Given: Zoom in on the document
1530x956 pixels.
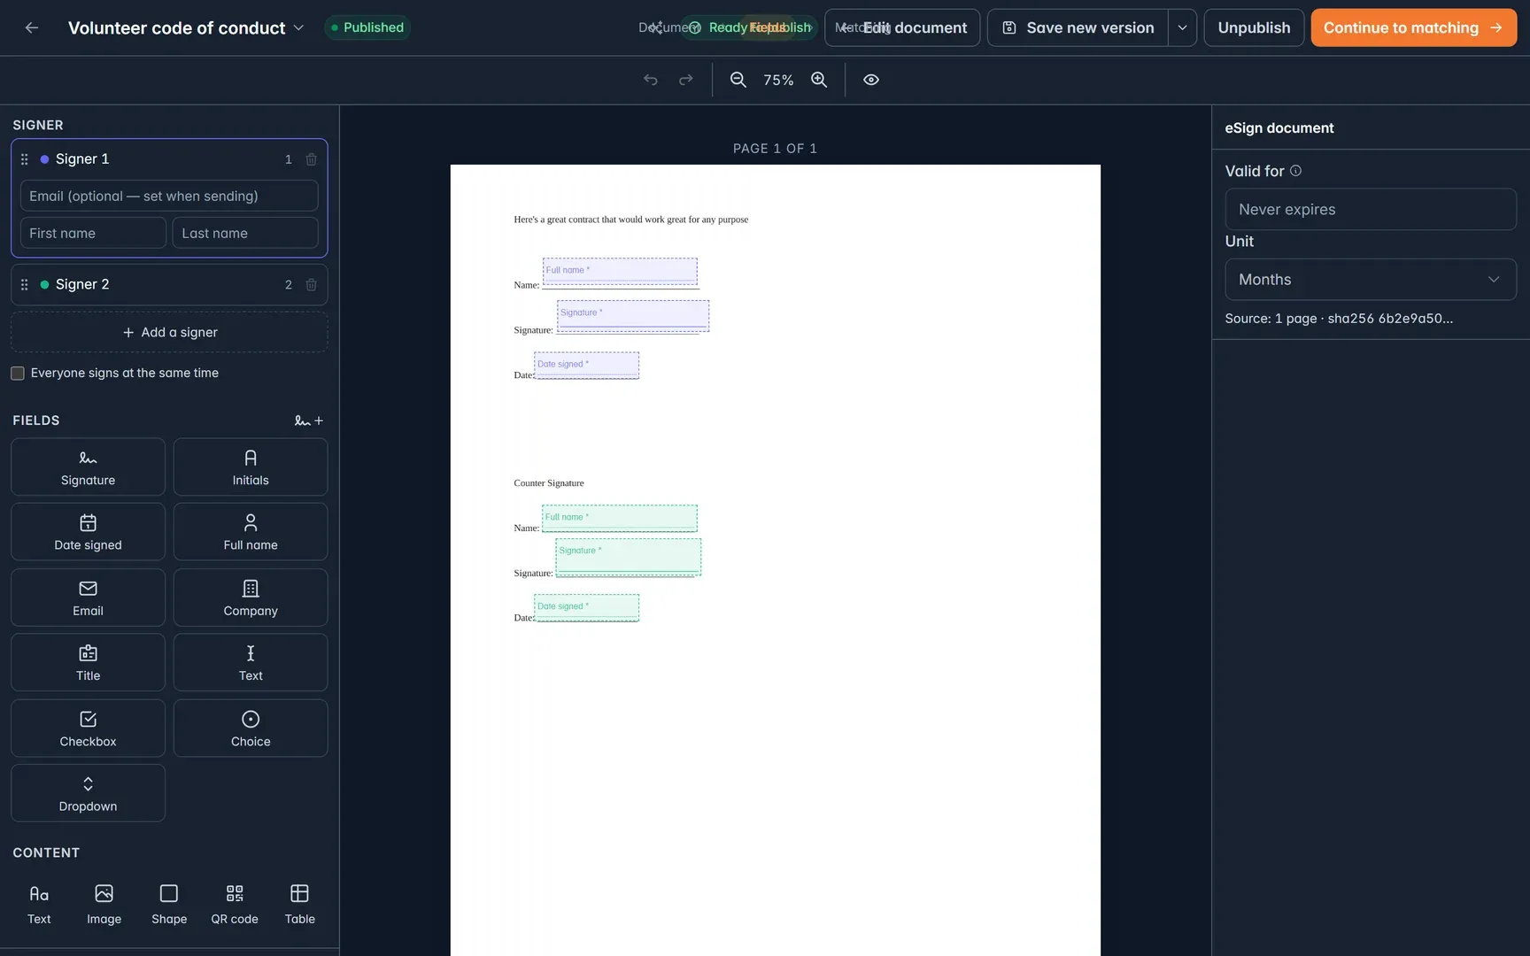Looking at the screenshot, I should [819, 80].
